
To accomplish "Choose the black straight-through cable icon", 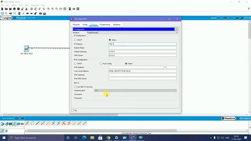I will tap(38, 123).
